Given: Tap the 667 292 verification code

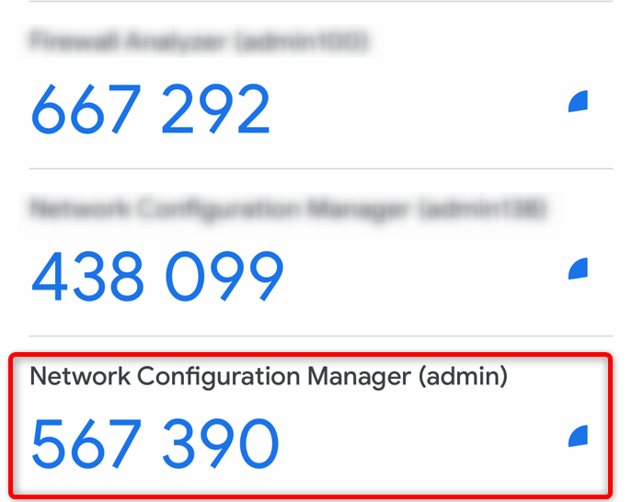Looking at the screenshot, I should pyautogui.click(x=151, y=109).
